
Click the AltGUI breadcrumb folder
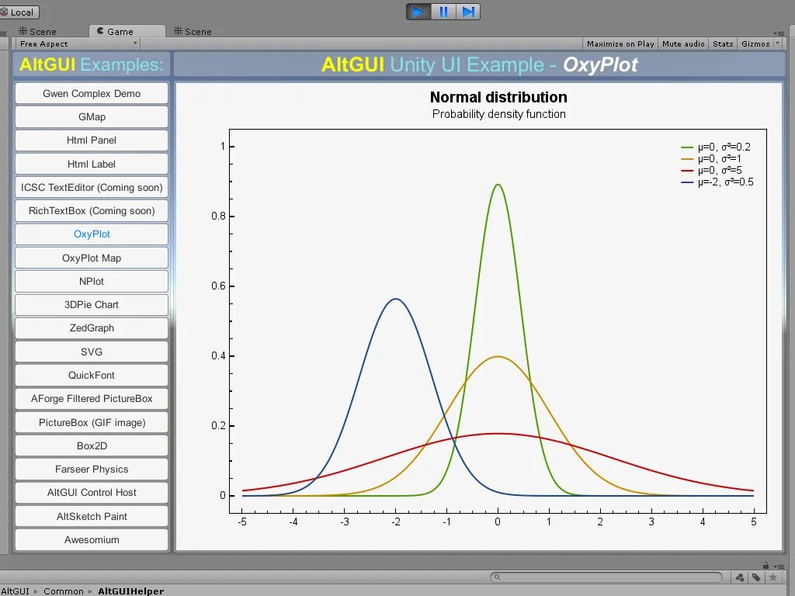(x=14, y=591)
